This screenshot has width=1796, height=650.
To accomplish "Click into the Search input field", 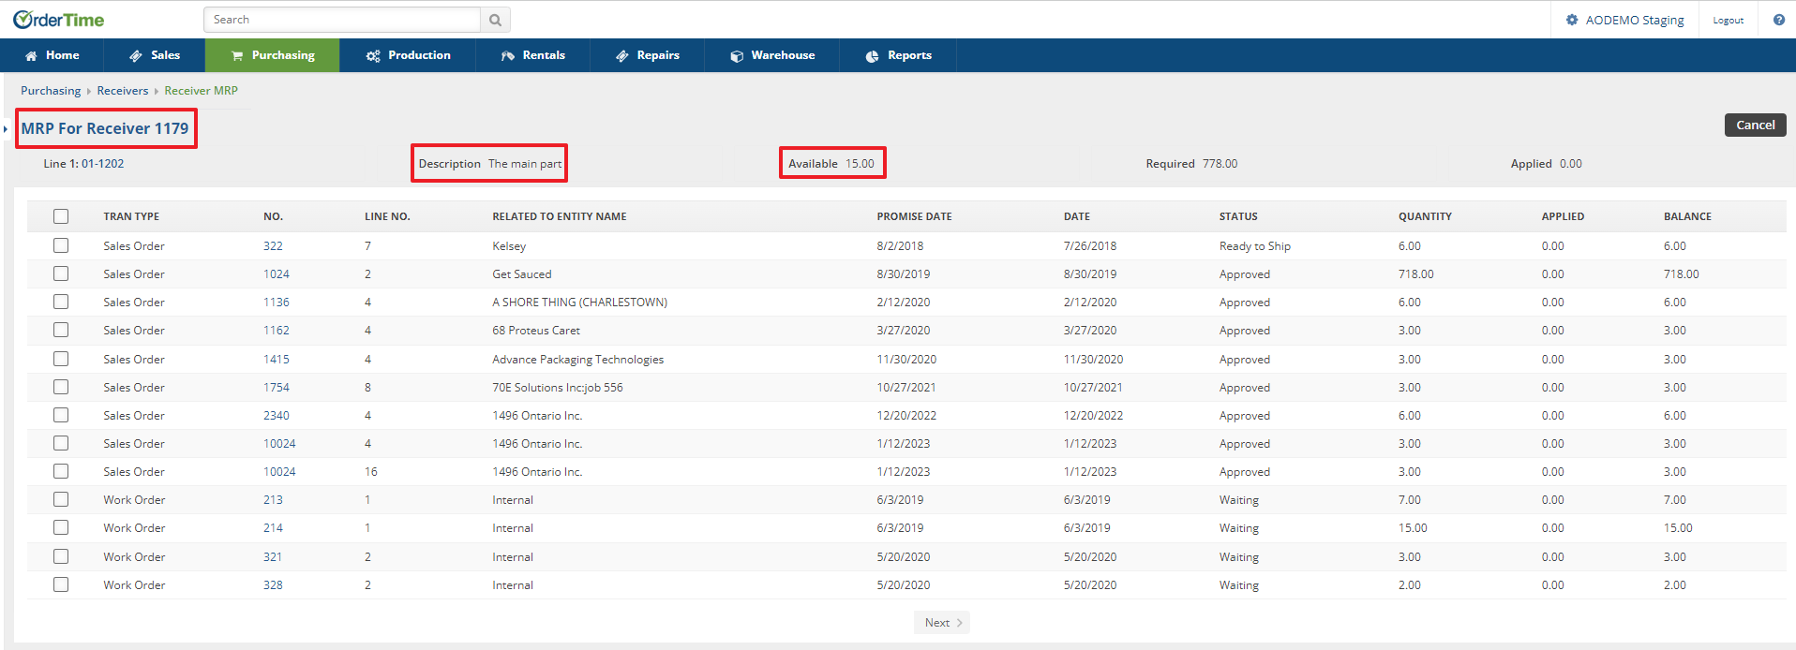I will [342, 20].
